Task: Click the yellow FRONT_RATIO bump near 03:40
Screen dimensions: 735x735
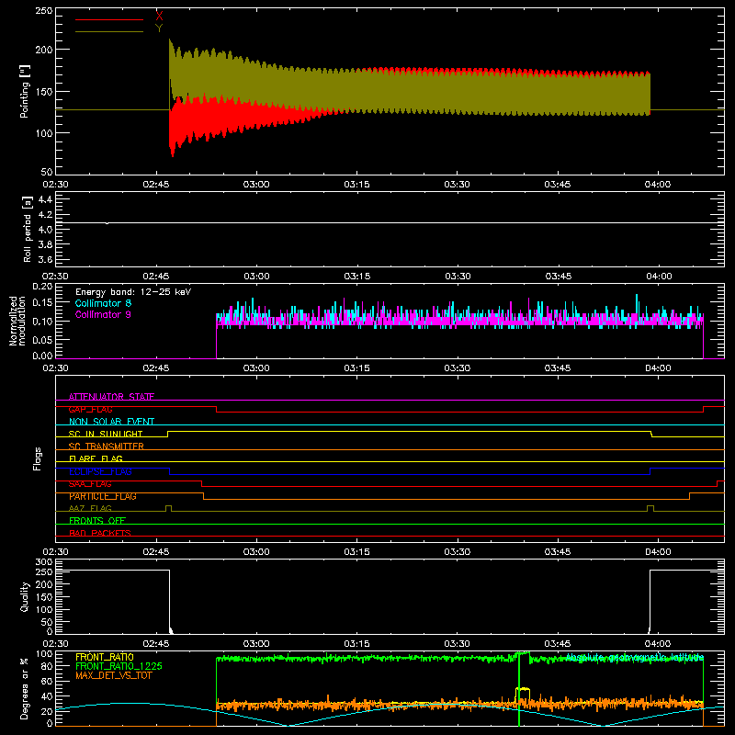Action: pyautogui.click(x=523, y=689)
